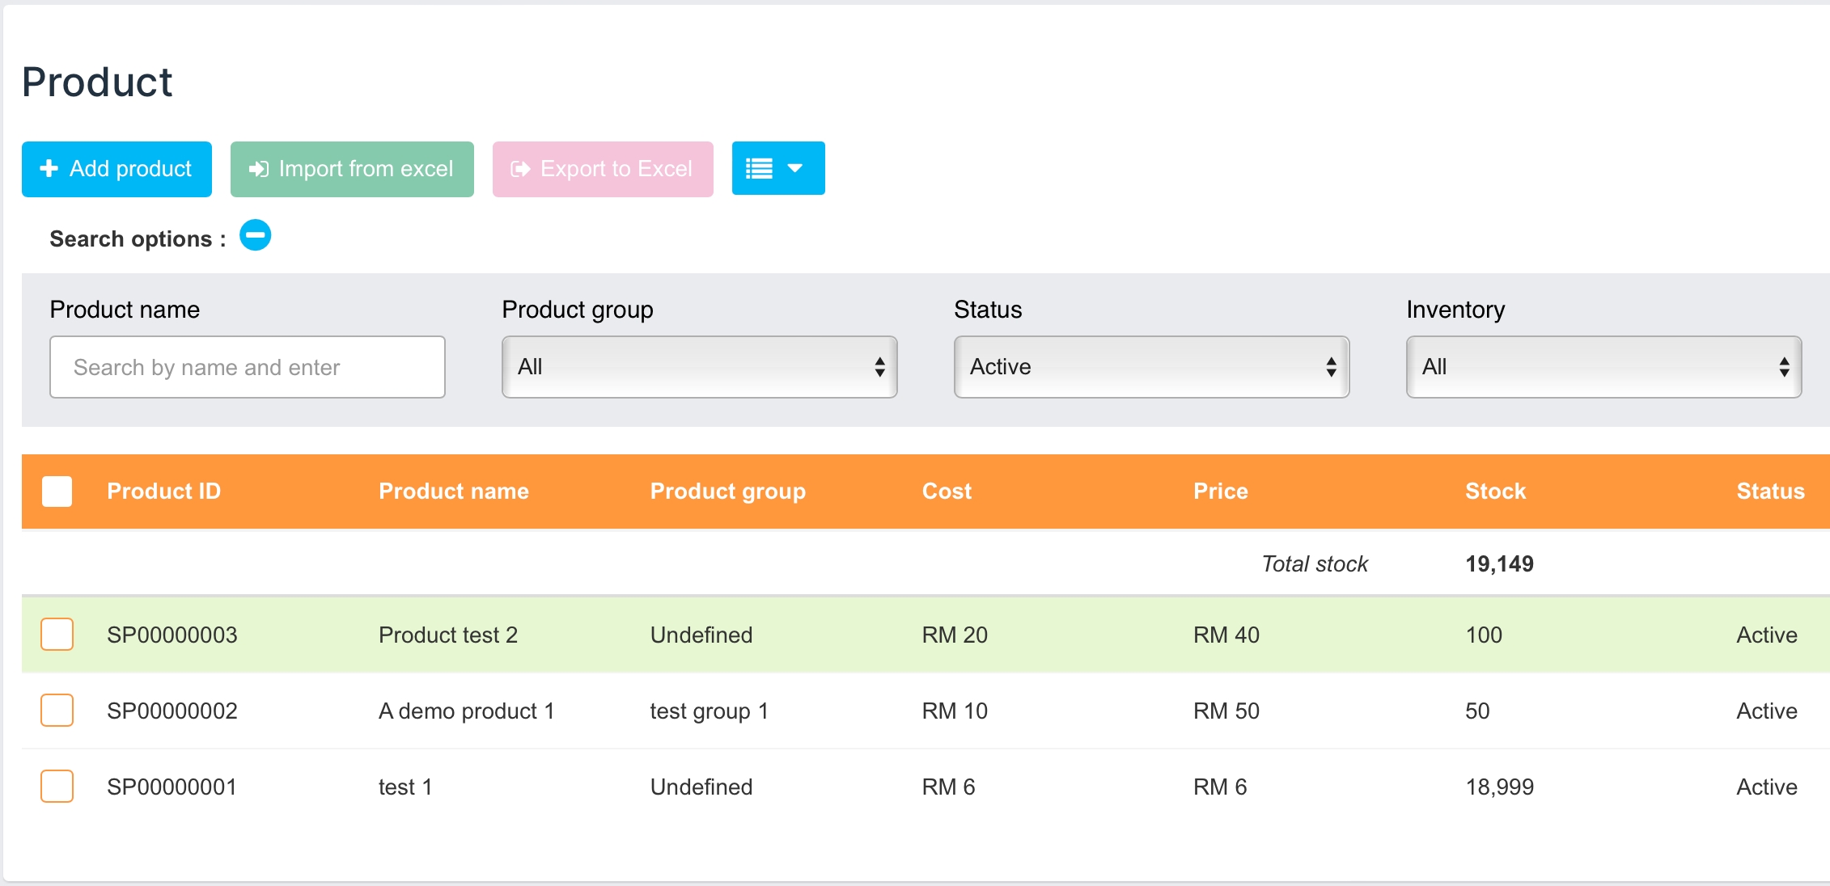Open the Product group filter dropdown
1830x886 pixels.
699,367
